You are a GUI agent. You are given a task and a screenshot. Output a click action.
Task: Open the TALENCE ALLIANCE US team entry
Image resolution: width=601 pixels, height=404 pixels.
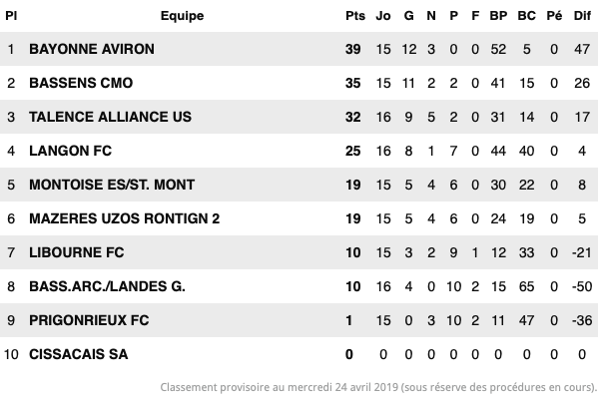click(x=110, y=117)
